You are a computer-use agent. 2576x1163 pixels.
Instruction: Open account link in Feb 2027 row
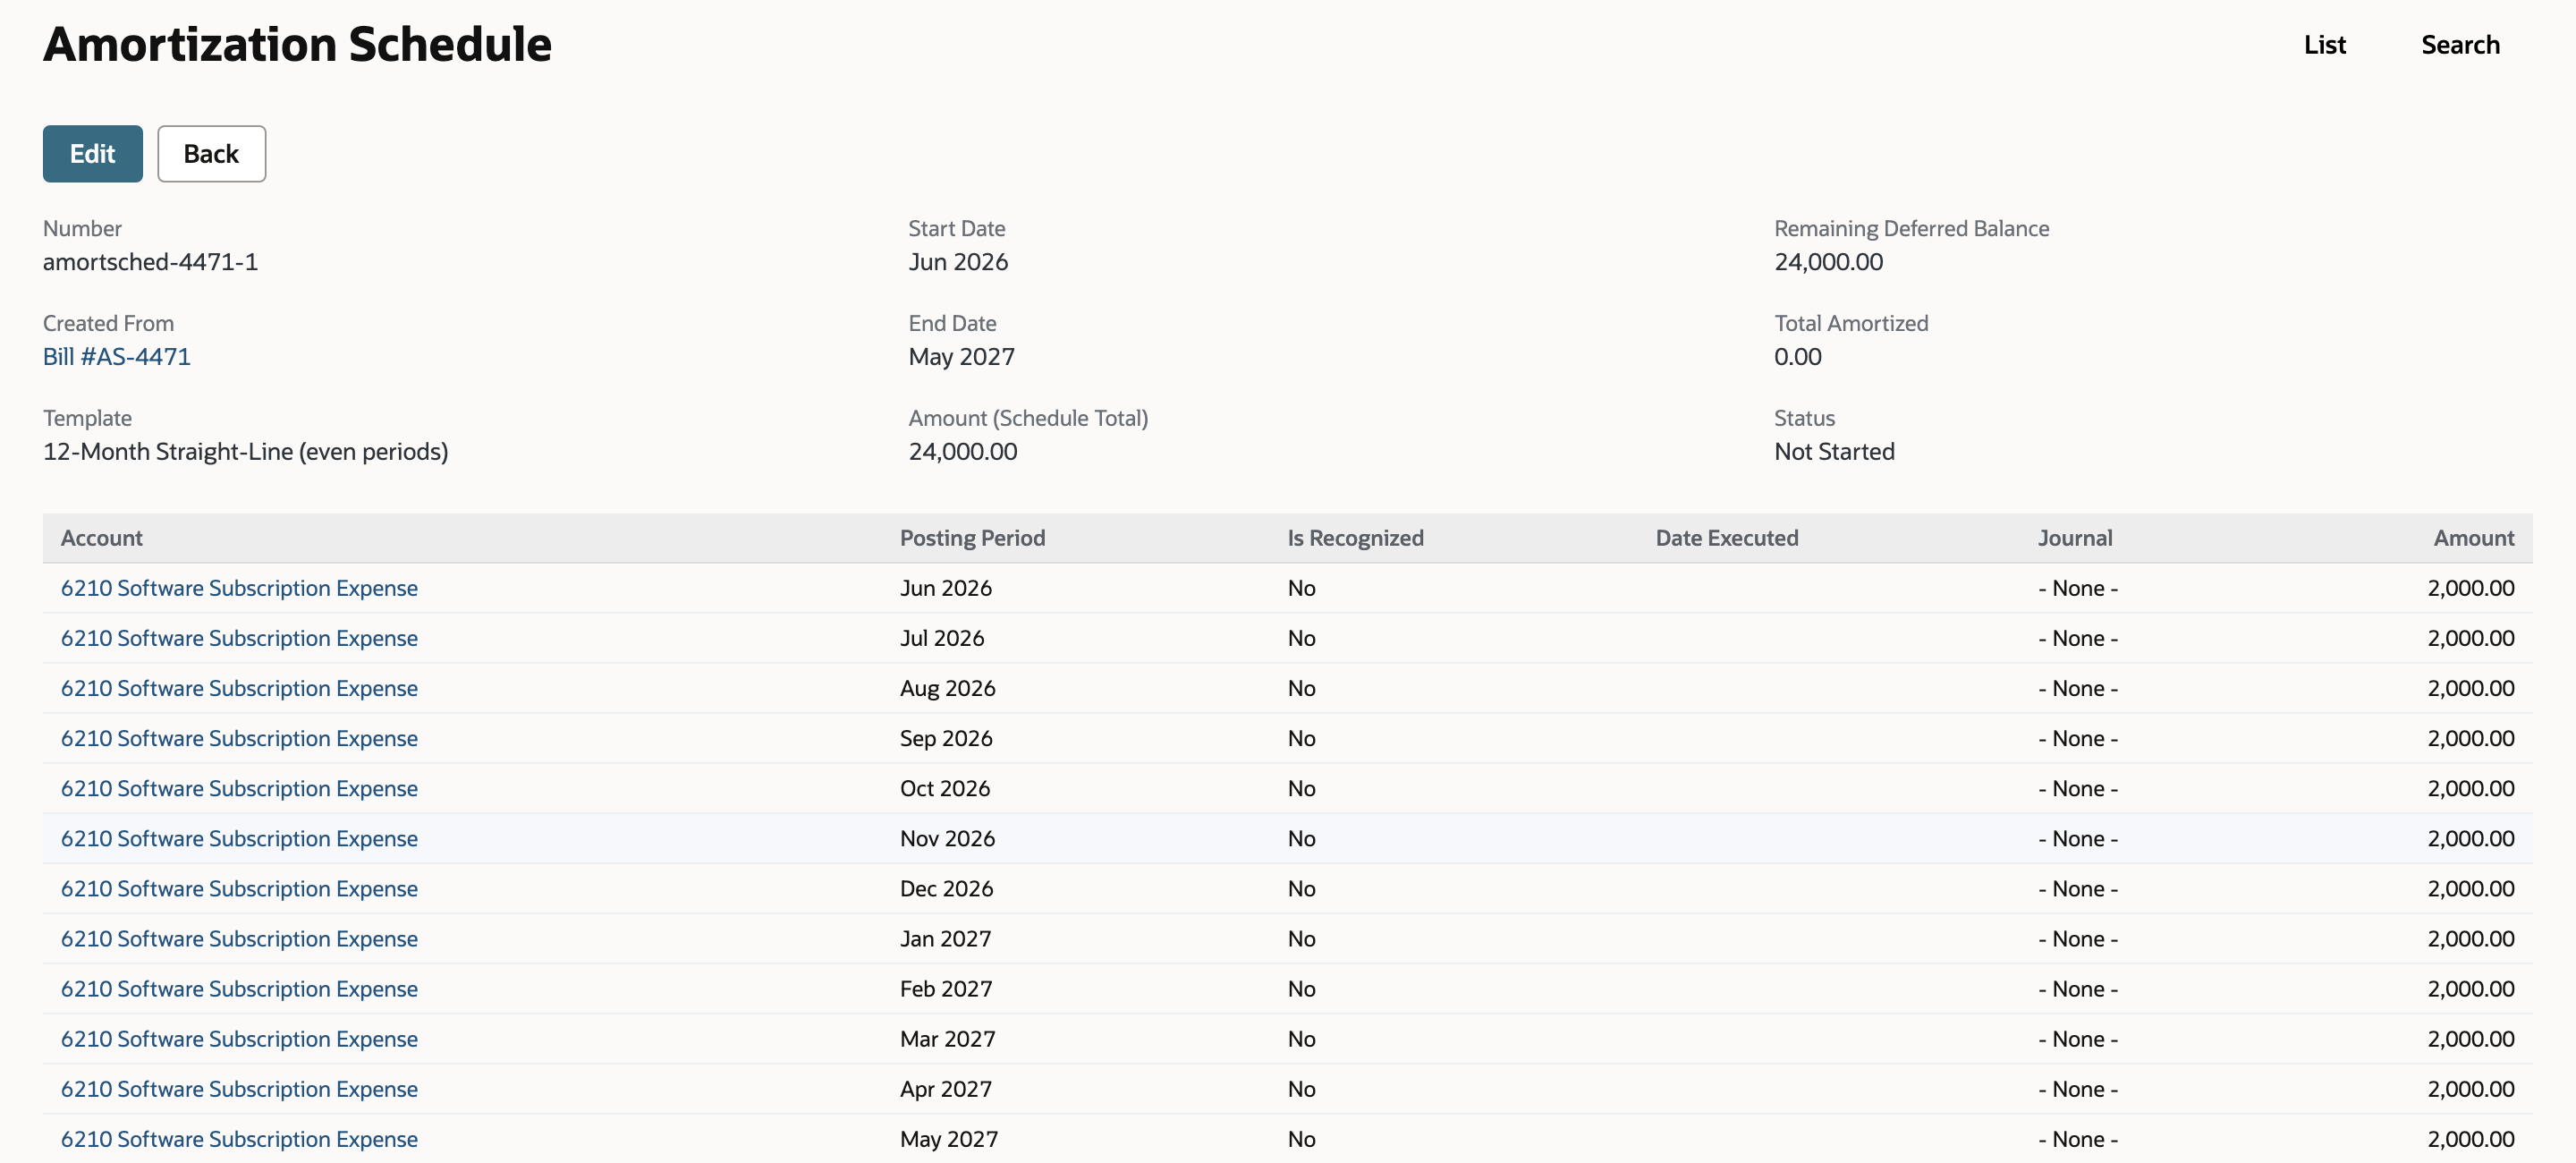click(x=239, y=988)
